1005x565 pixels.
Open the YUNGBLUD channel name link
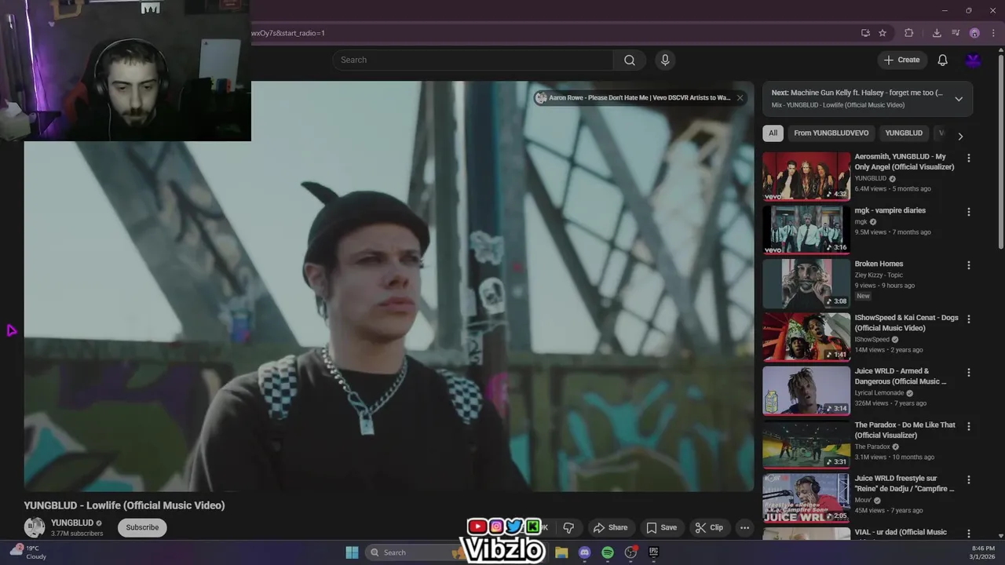coord(72,523)
